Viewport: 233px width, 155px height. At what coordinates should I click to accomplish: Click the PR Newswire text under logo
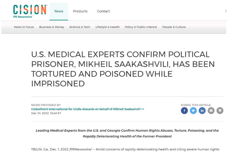22,17
